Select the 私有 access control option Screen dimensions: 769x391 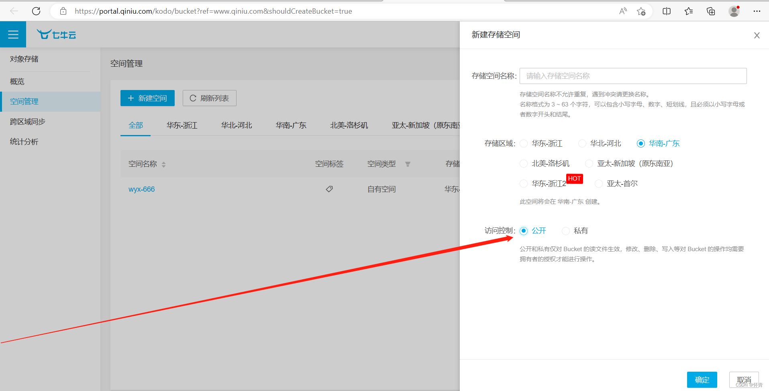[x=566, y=231]
